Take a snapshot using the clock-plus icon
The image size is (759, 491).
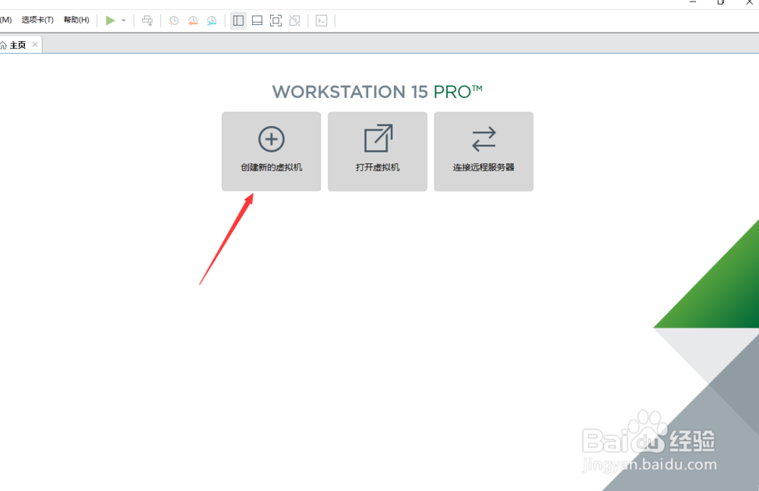coord(174,20)
